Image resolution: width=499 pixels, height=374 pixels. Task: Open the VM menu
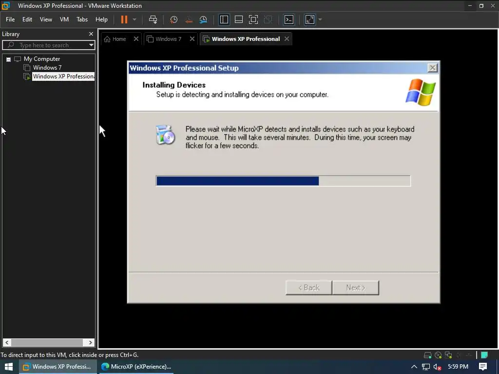click(64, 19)
